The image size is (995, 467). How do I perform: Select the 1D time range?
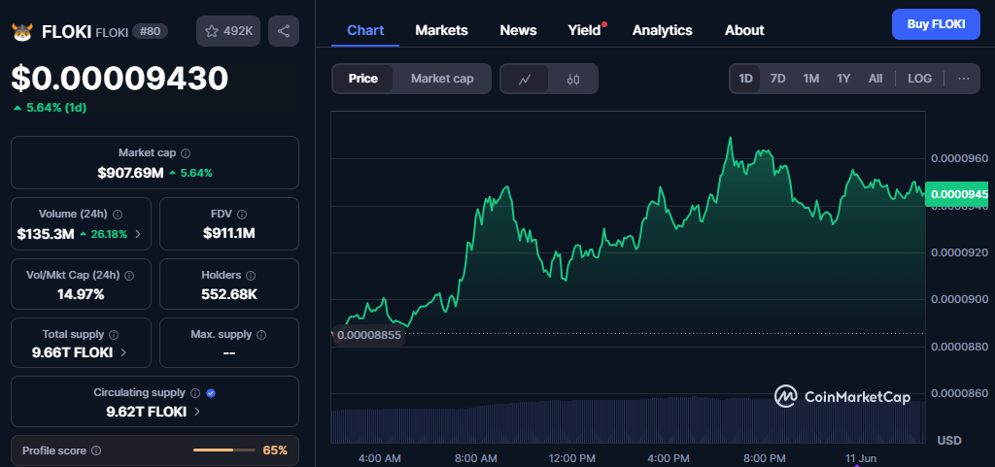click(x=745, y=79)
